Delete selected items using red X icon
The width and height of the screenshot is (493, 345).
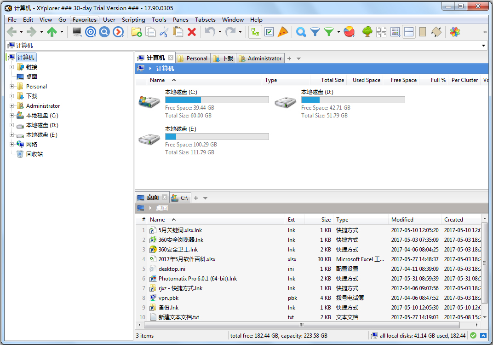[x=192, y=32]
